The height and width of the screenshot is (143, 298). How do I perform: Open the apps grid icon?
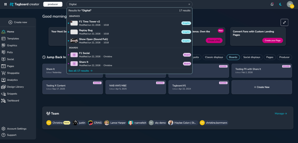(x=6, y=4)
